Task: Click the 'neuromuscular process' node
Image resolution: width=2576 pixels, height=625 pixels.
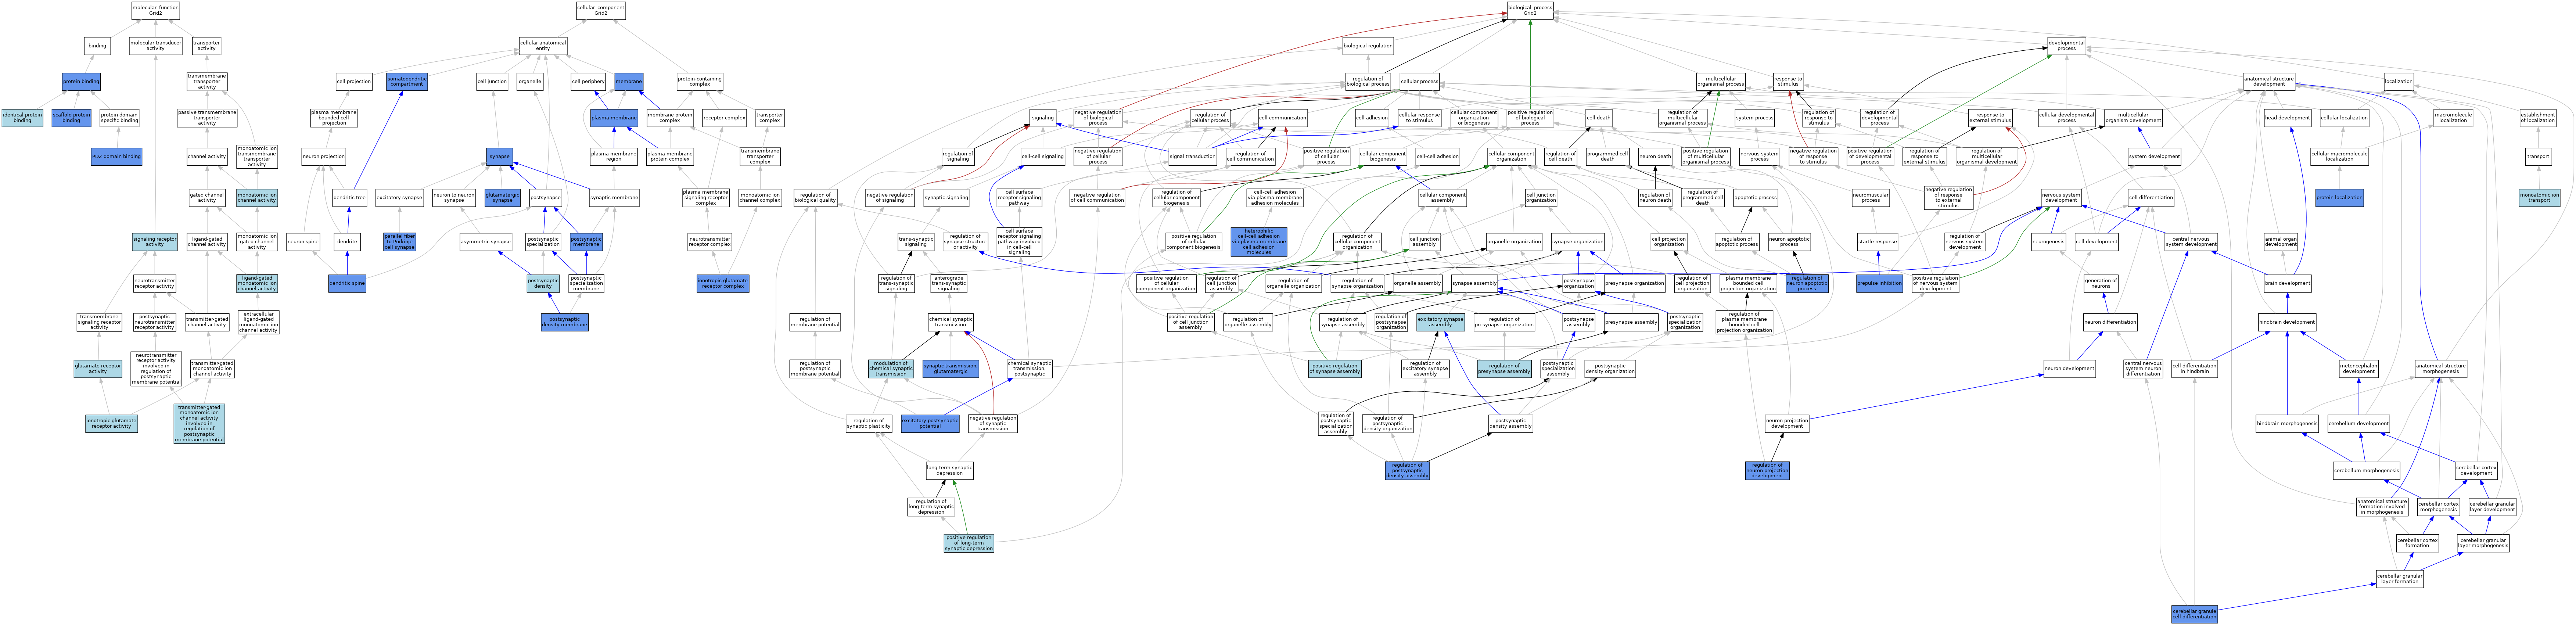Action: pyautogui.click(x=1871, y=198)
